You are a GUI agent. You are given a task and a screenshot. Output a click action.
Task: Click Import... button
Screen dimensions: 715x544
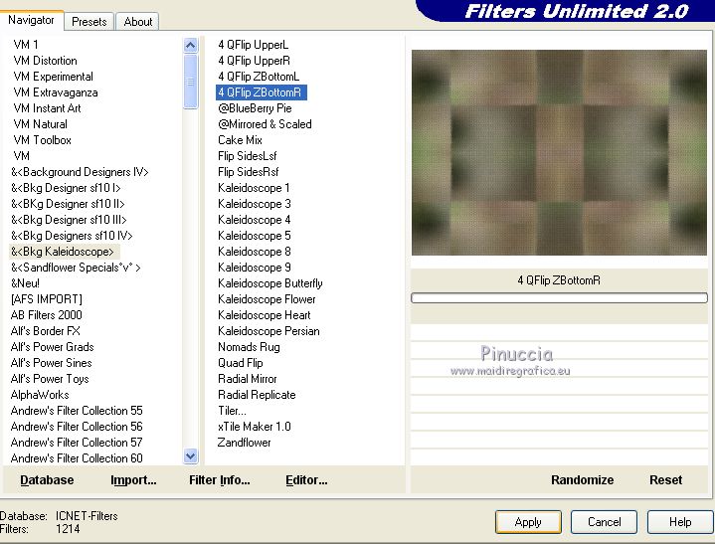point(133,480)
